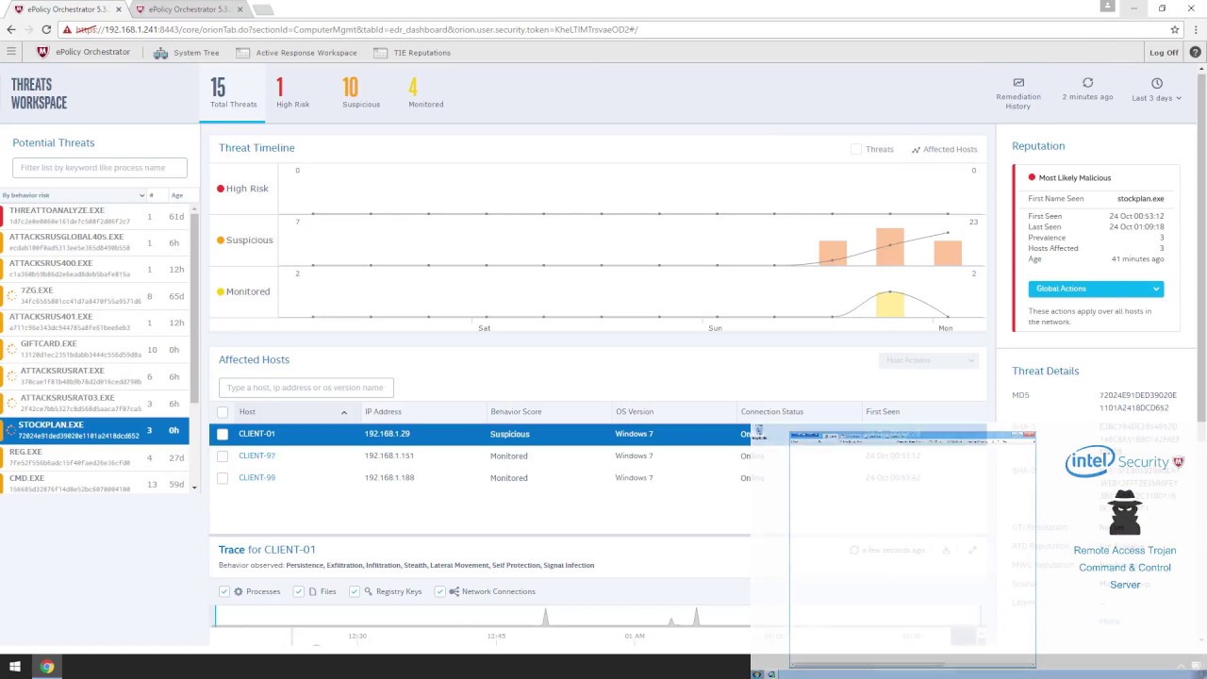The height and width of the screenshot is (679, 1207).
Task: Uncheck the Registry Keys trace filter checkbox
Action: 355,591
